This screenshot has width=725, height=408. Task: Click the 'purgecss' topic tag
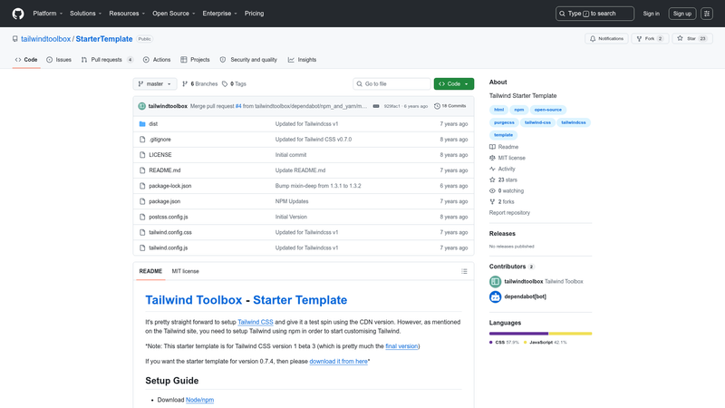504,122
